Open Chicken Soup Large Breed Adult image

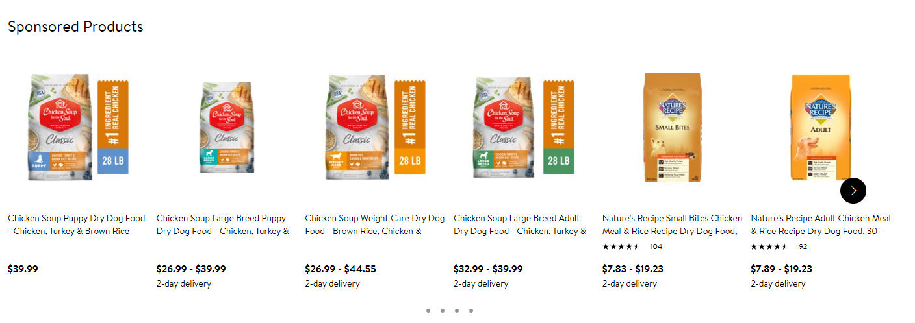coord(523,127)
